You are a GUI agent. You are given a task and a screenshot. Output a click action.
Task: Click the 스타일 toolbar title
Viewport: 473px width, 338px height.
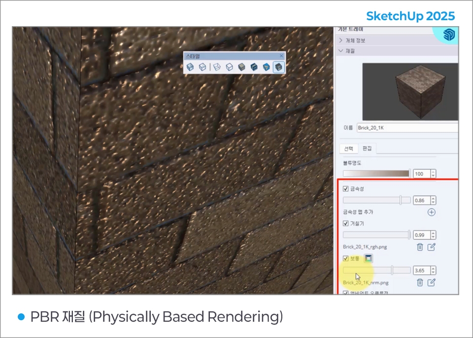[193, 56]
